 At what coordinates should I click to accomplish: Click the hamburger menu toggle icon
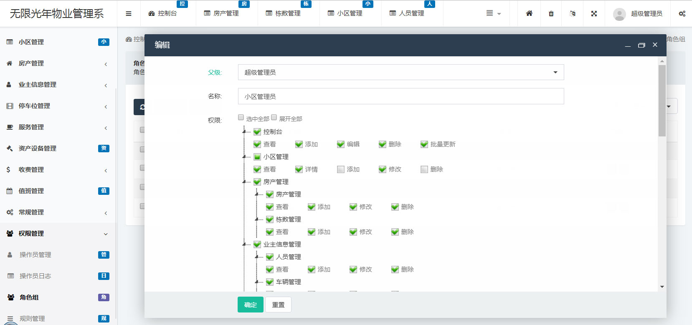coord(129,13)
